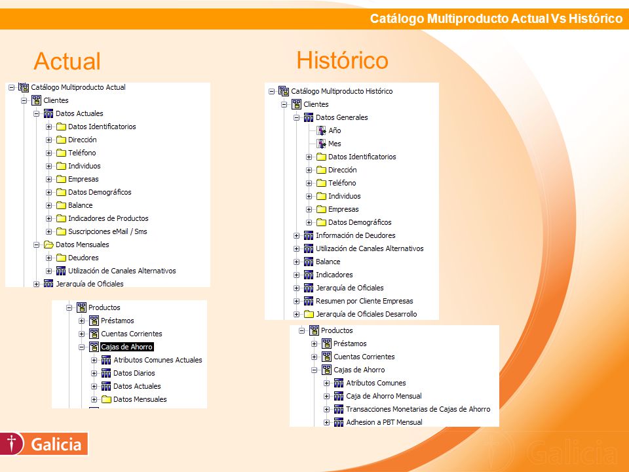Click the Catálogo Multiproducto Histórico root icon
This screenshot has width=629, height=472.
(x=284, y=92)
